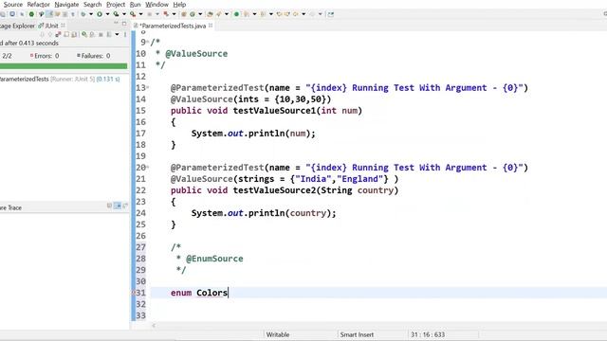This screenshot has height=341, width=607.
Task: Toggle Filter Stack Trace button
Action: (x=118, y=206)
